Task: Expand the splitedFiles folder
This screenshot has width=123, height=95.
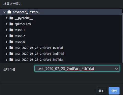Action: click(6, 24)
